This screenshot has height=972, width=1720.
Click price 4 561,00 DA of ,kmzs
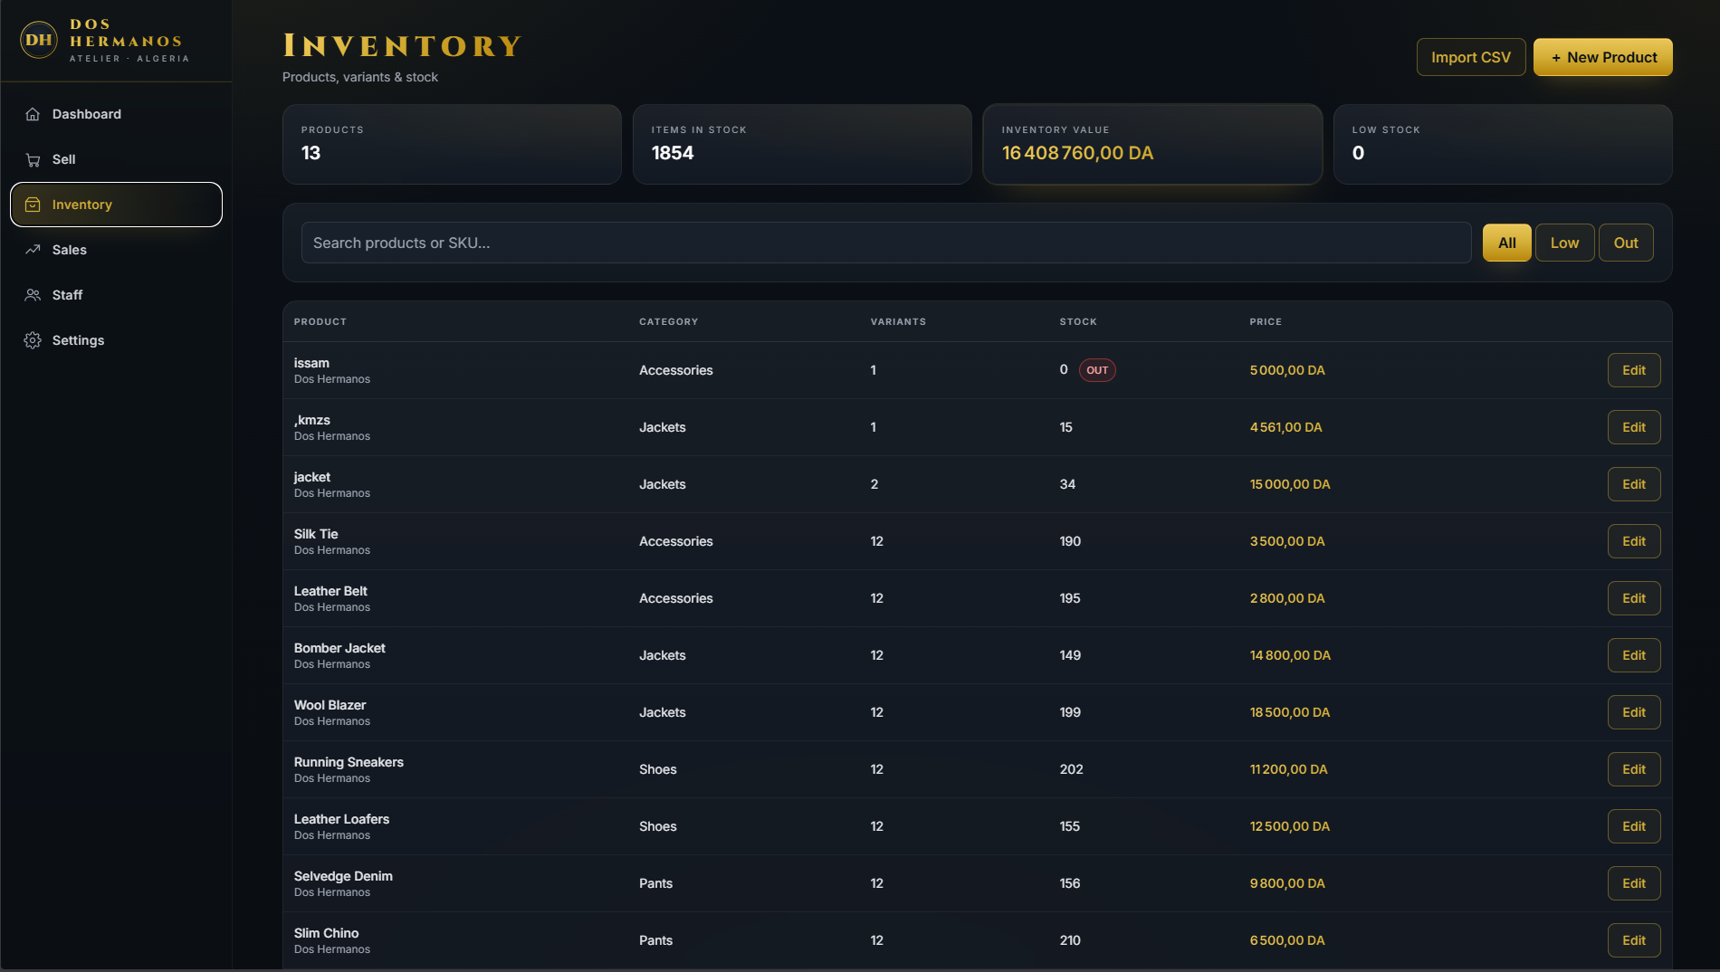(1285, 427)
